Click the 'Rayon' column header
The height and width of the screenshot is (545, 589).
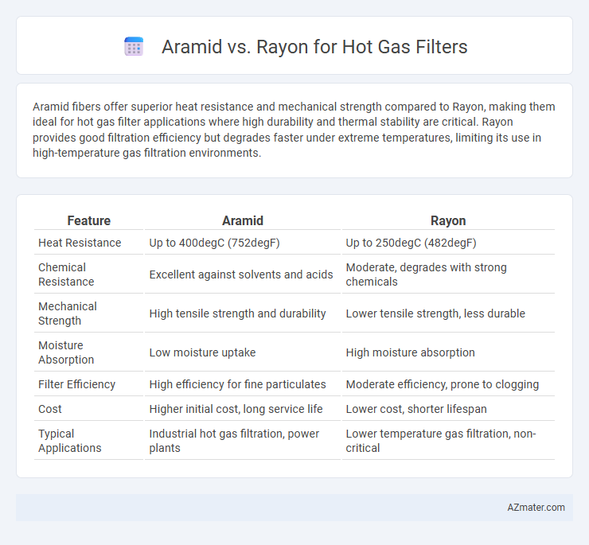coord(448,220)
